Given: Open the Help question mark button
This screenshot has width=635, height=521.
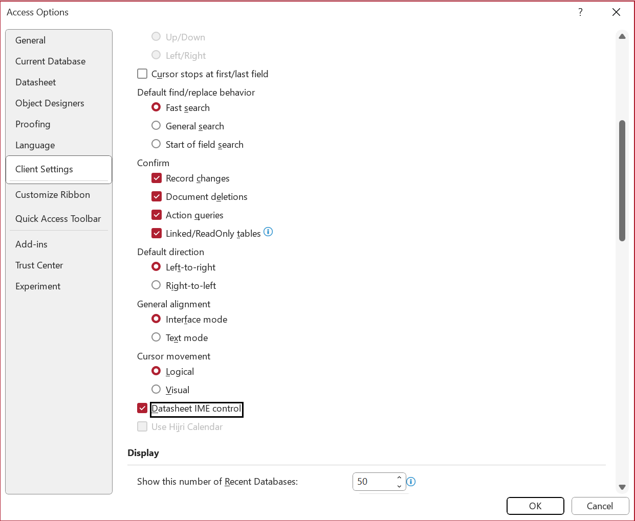Looking at the screenshot, I should pyautogui.click(x=580, y=12).
